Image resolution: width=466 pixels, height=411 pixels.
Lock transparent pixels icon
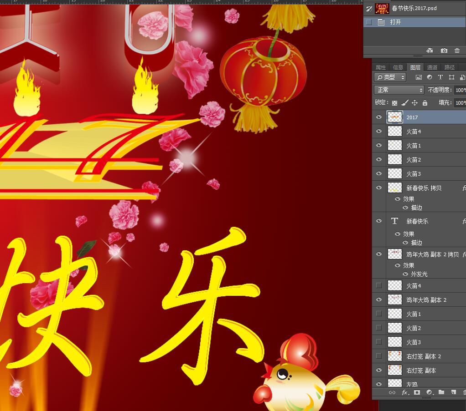click(394, 103)
